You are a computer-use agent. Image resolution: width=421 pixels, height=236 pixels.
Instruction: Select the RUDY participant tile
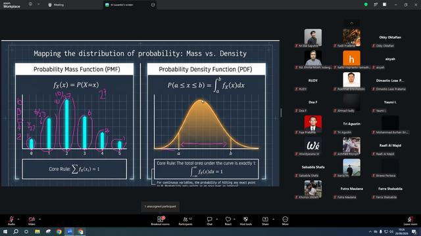tap(313, 81)
